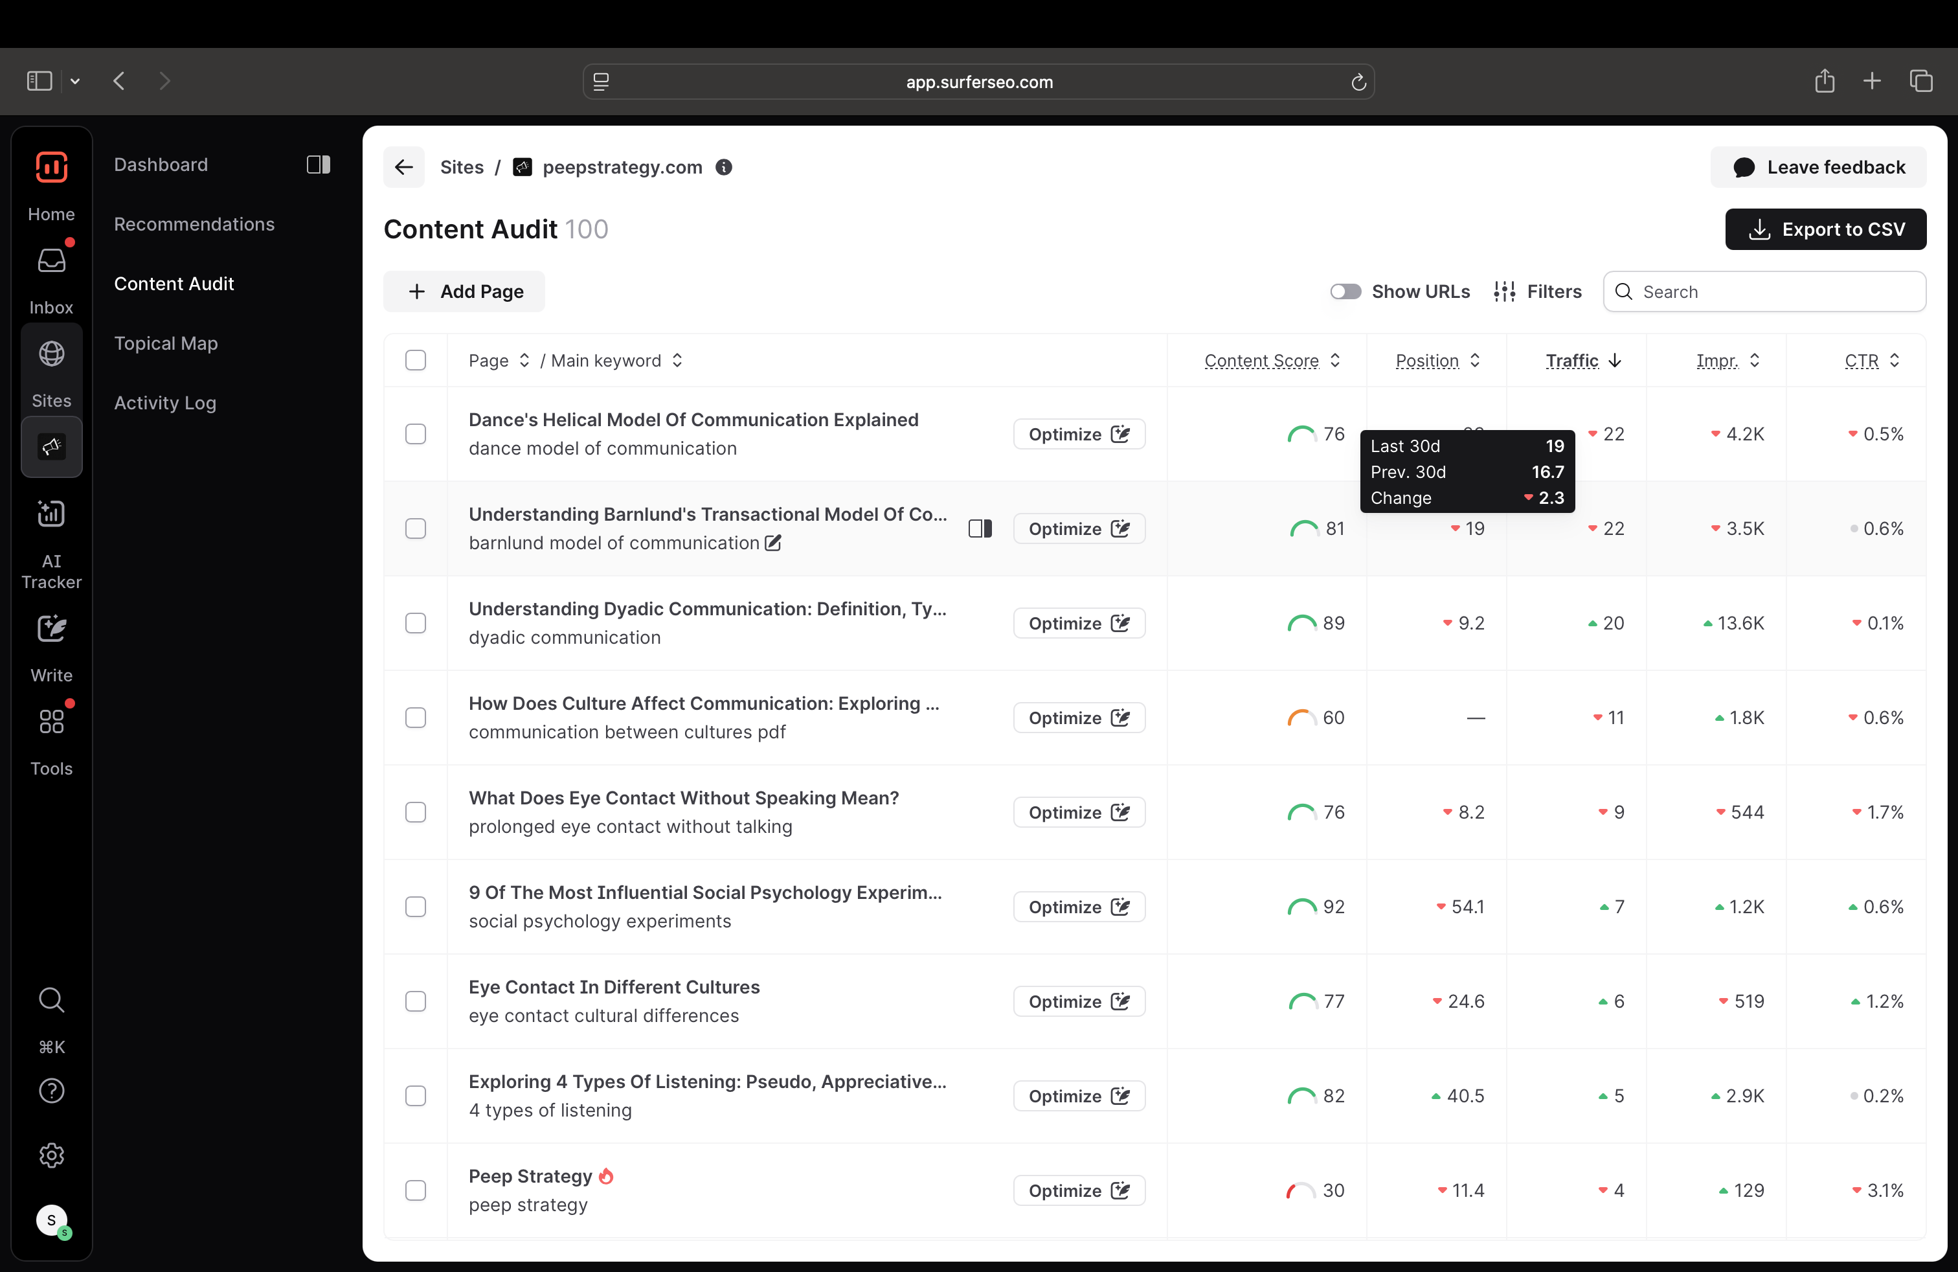The image size is (1958, 1272).
Task: Open the Tools grid icon
Action: (x=51, y=722)
